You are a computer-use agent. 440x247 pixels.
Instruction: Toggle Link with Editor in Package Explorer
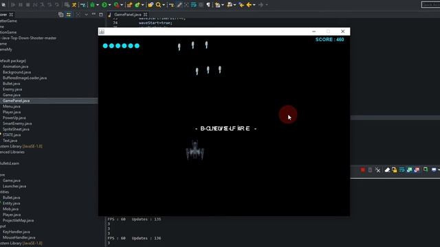(x=69, y=14)
